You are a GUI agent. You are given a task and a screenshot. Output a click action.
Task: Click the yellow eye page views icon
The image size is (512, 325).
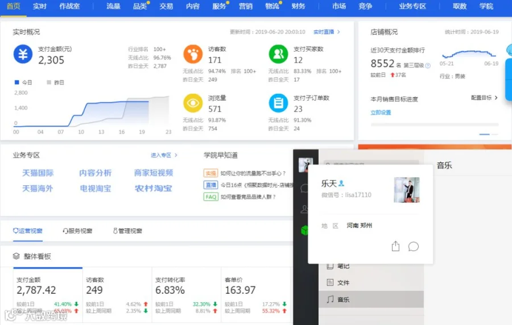tap(193, 103)
